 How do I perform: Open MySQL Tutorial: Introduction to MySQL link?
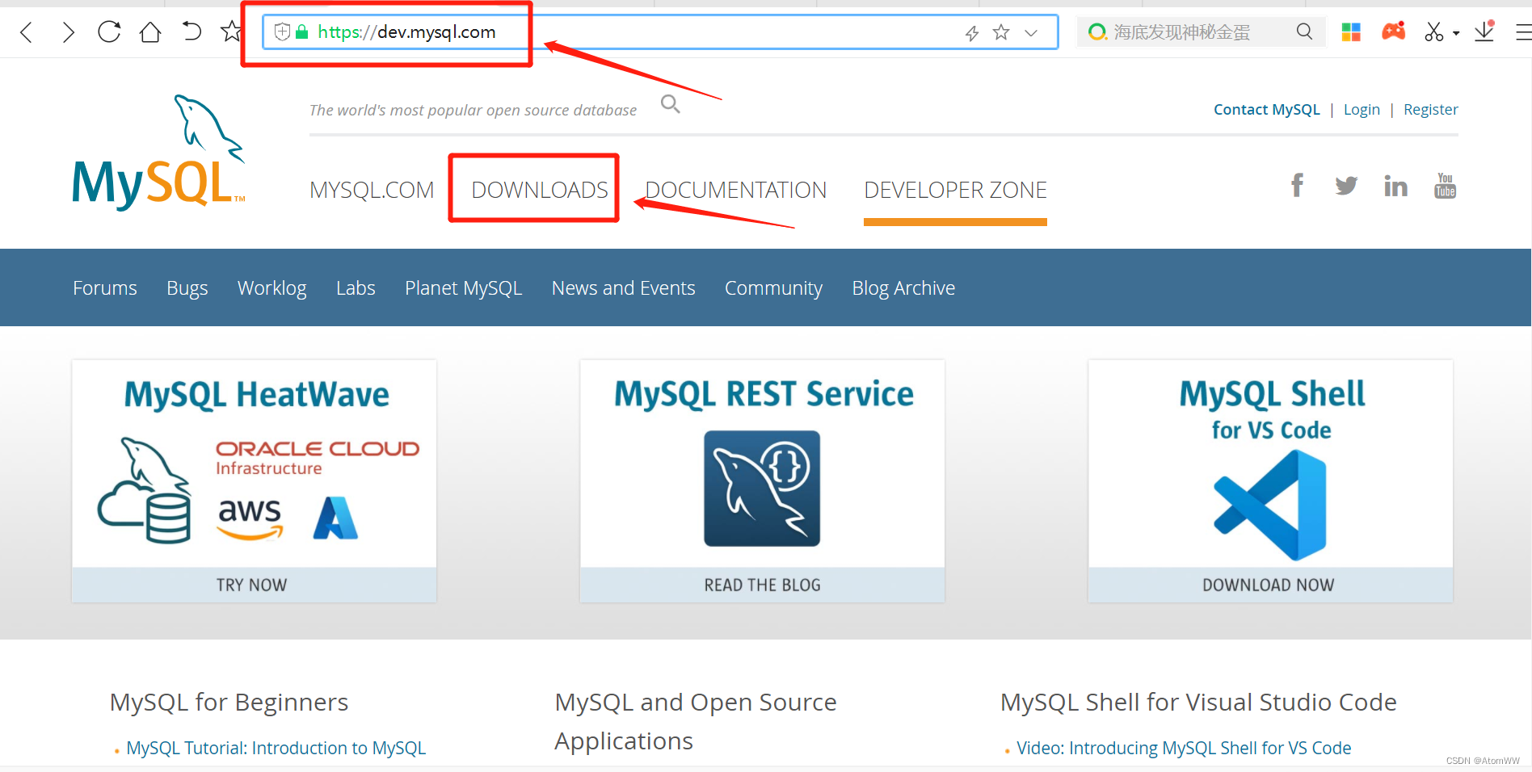[276, 749]
